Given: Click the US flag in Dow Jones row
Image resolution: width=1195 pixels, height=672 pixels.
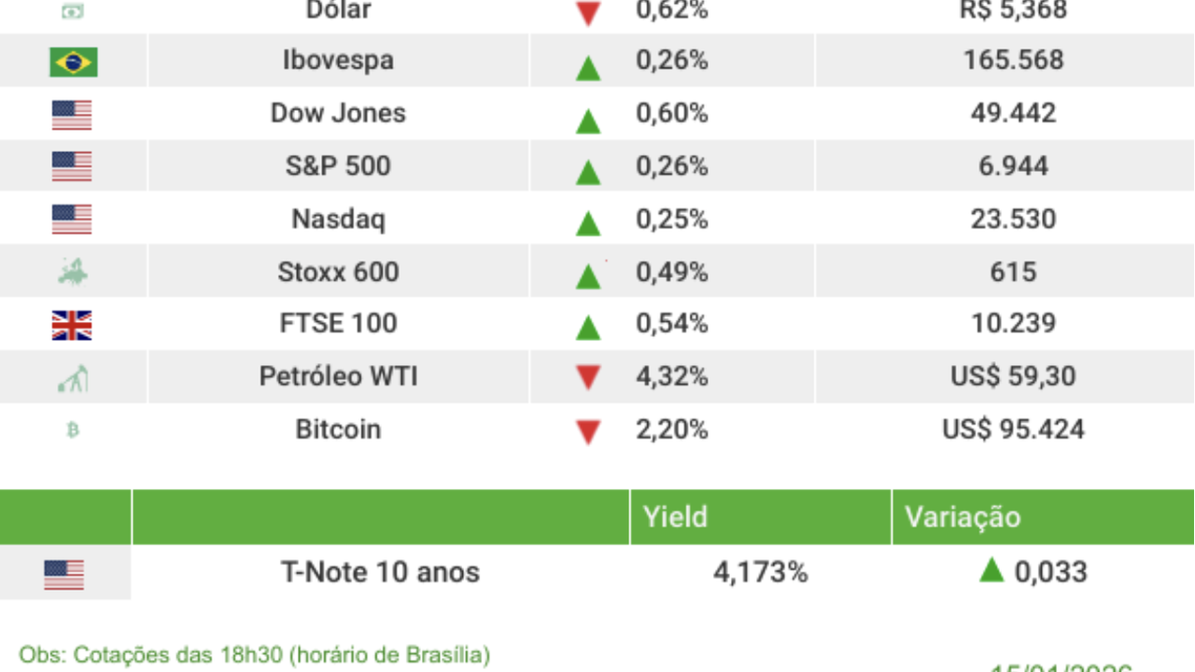Looking at the screenshot, I should tap(72, 115).
